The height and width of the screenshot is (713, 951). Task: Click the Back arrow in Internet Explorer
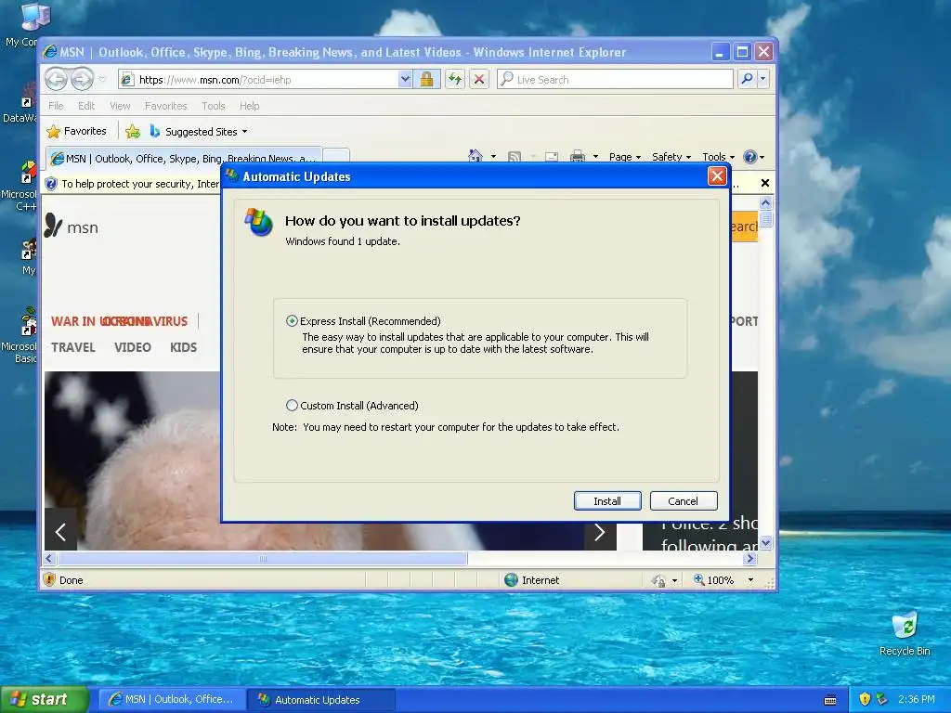(56, 79)
